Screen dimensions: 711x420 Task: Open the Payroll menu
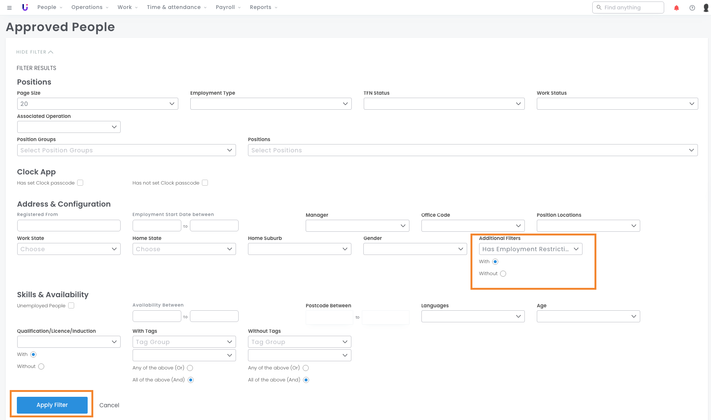pos(228,7)
